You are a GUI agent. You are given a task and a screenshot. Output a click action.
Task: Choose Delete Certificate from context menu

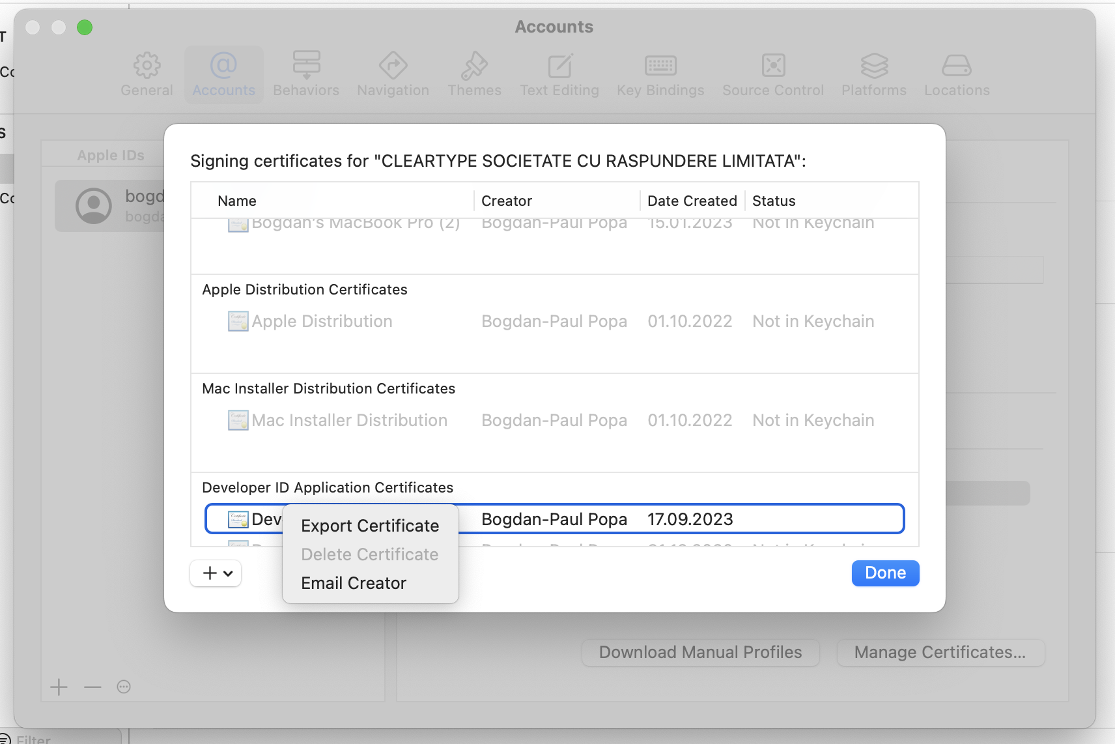pyautogui.click(x=370, y=554)
